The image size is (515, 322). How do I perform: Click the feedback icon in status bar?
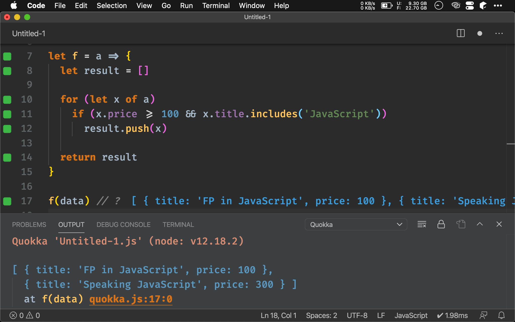click(483, 315)
